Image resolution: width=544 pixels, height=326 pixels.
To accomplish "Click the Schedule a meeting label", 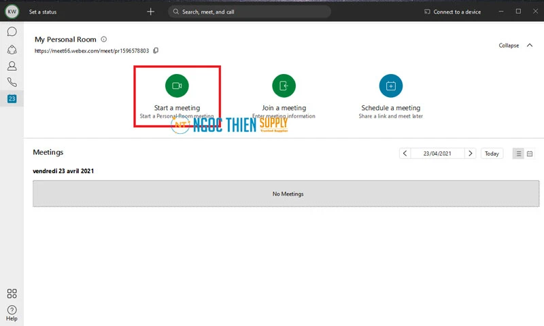I will click(x=390, y=108).
